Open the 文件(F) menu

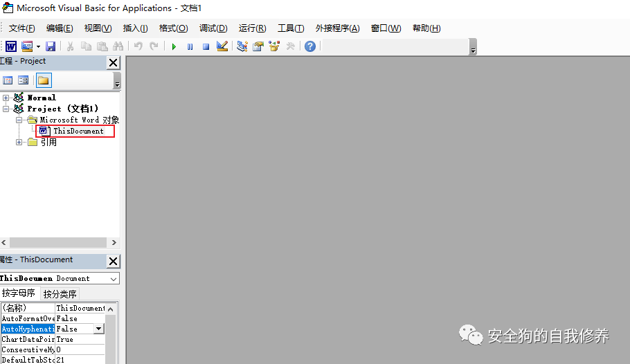(x=21, y=28)
